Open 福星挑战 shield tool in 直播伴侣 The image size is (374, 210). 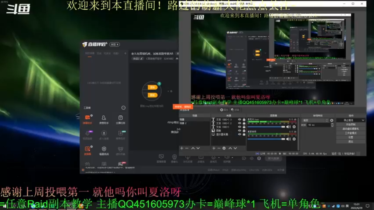pyautogui.click(x=104, y=150)
